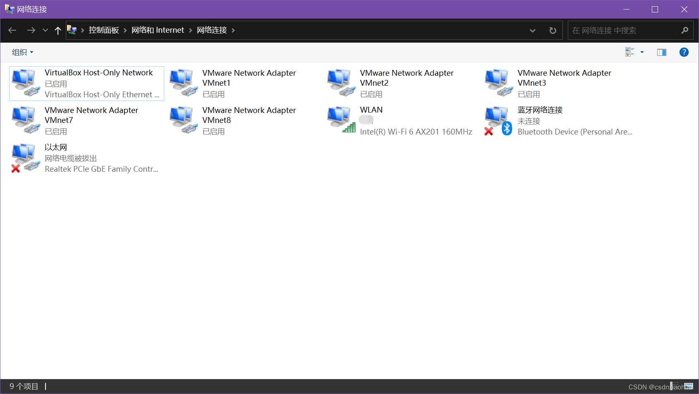The height and width of the screenshot is (394, 699).
Task: Maximize the 网络连接 window
Action: click(655, 9)
